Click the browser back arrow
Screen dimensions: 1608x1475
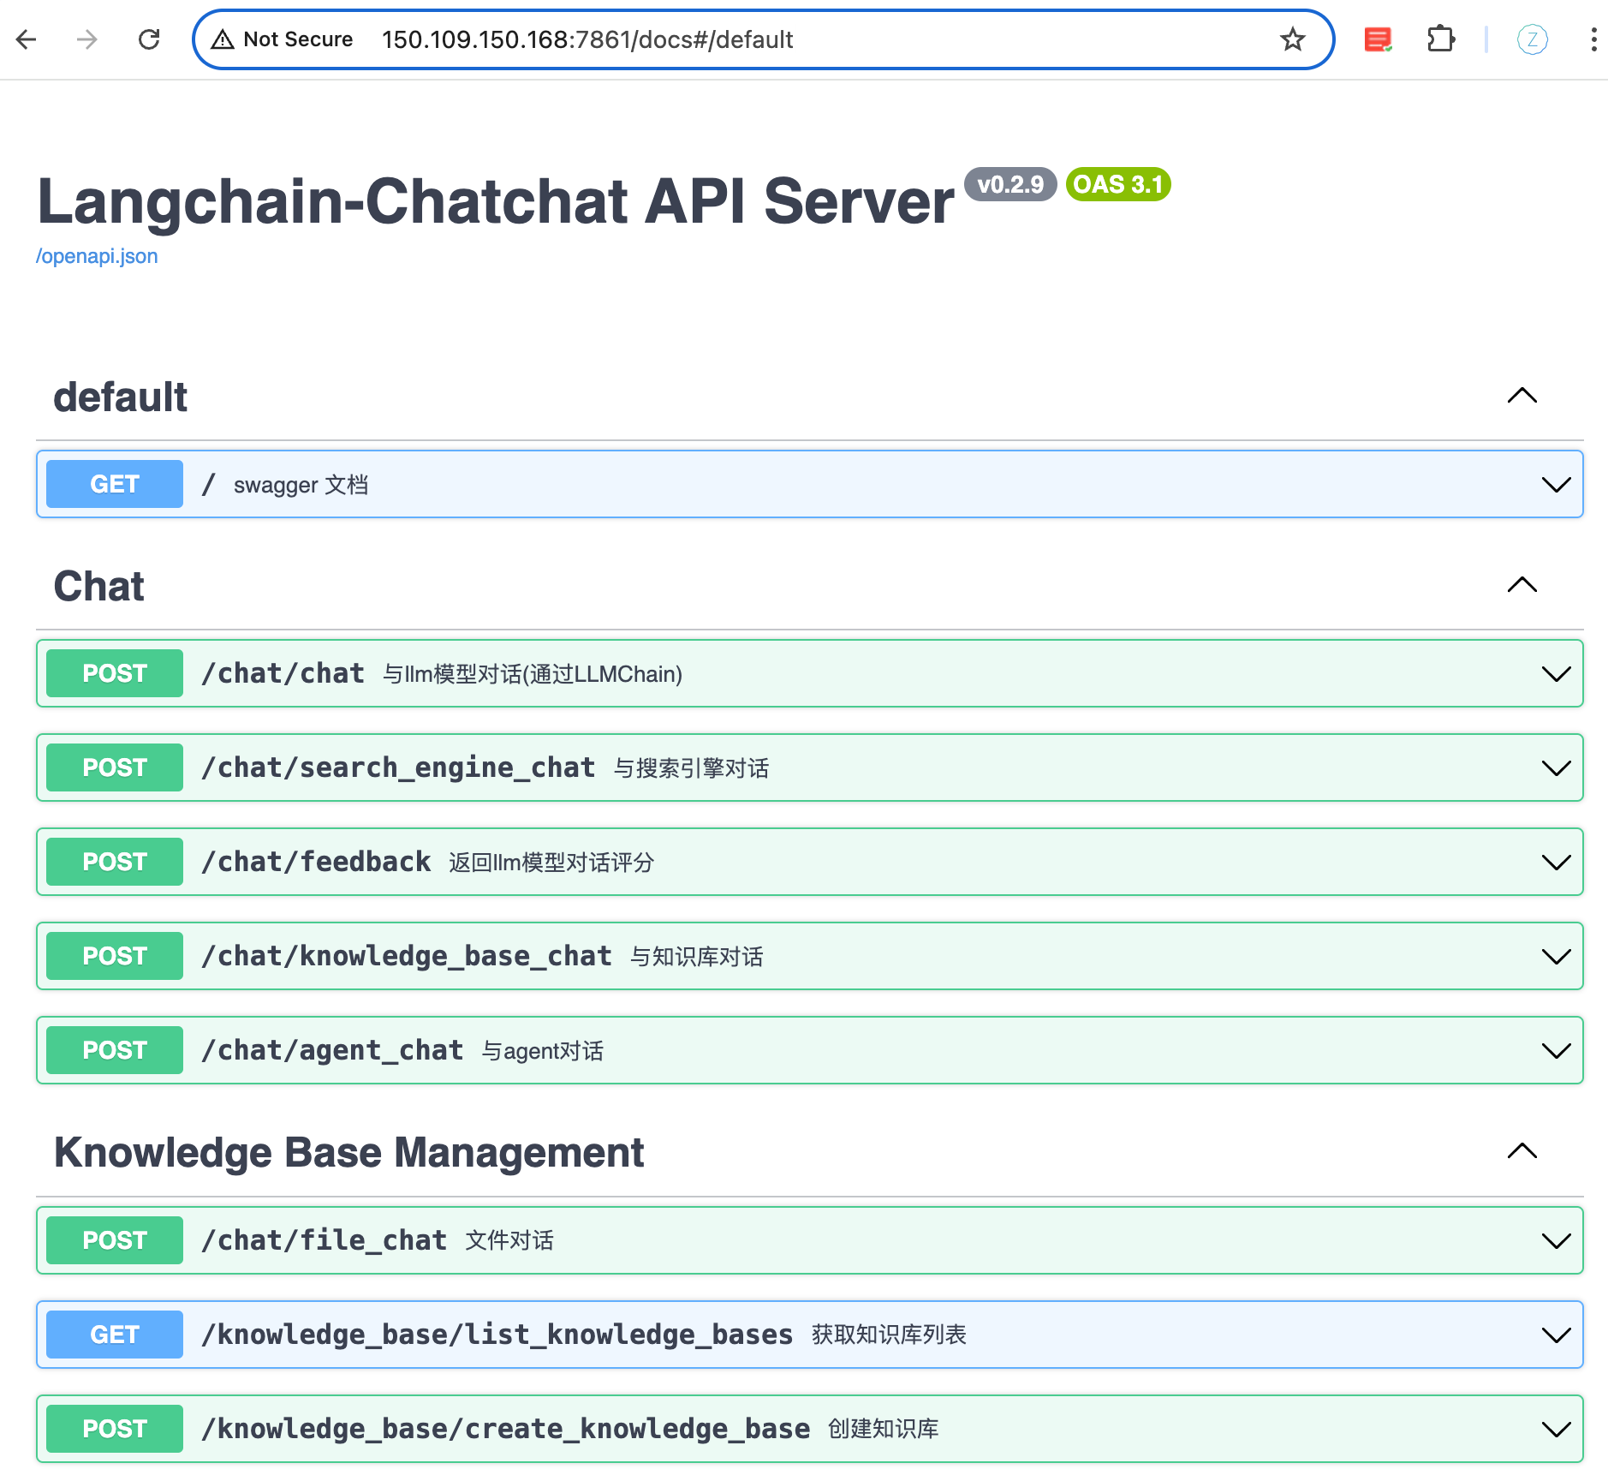[27, 39]
